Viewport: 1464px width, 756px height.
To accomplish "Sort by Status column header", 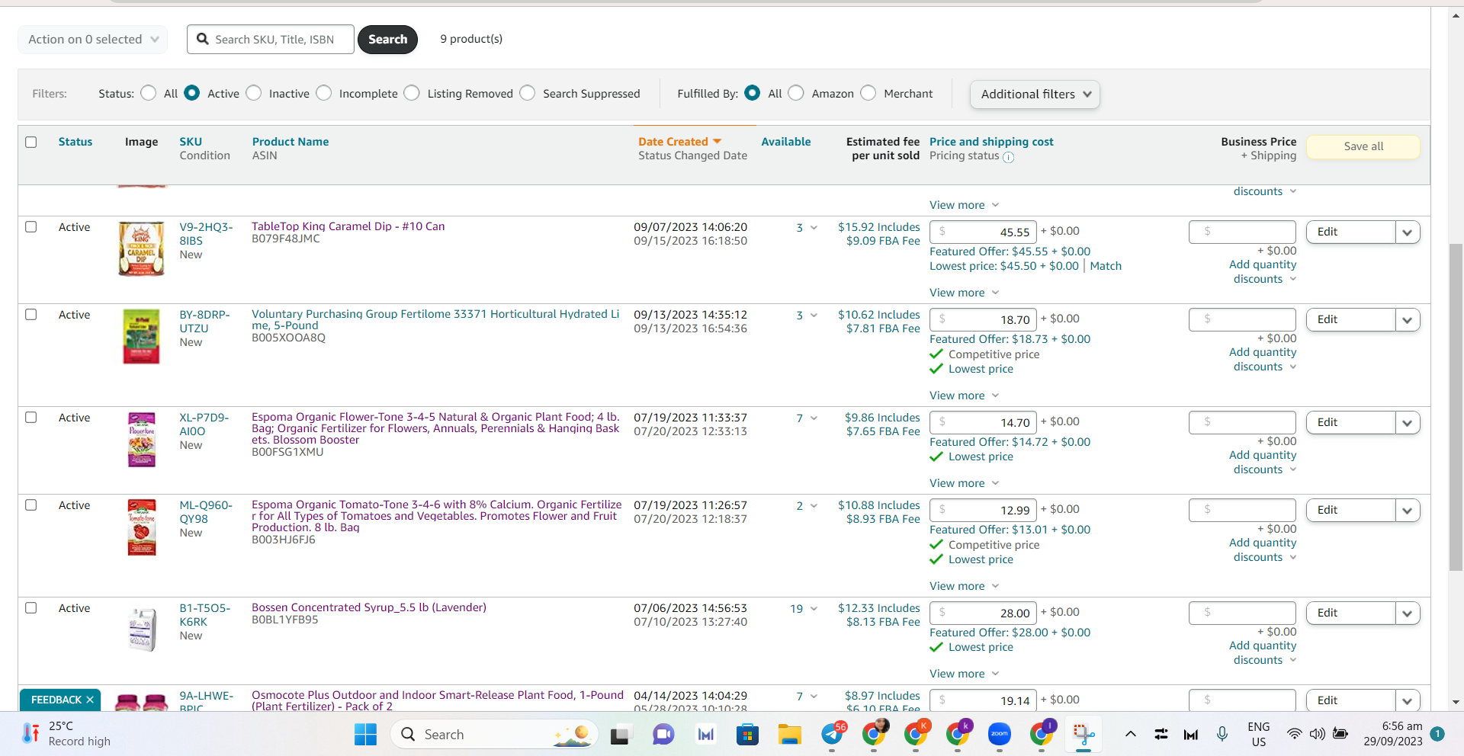I will pos(75,142).
